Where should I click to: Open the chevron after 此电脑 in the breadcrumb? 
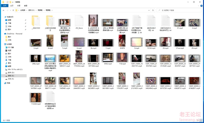27,10
